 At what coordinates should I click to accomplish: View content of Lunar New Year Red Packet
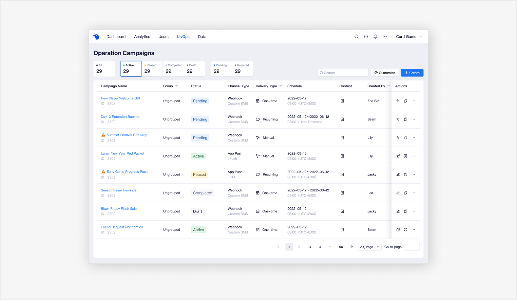[x=342, y=156]
